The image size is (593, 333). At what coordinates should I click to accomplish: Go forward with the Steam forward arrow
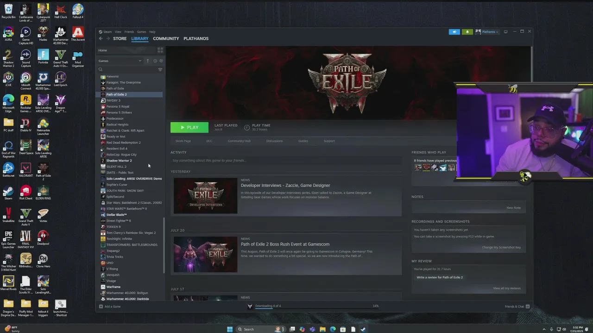pyautogui.click(x=108, y=39)
